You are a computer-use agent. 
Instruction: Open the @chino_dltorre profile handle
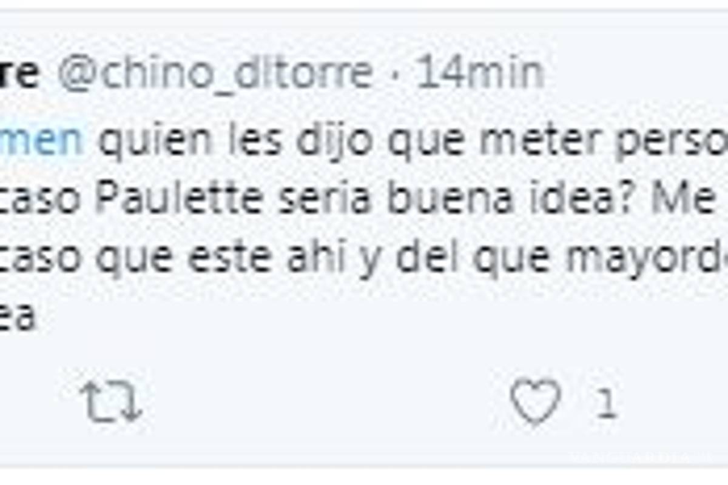[x=215, y=74]
